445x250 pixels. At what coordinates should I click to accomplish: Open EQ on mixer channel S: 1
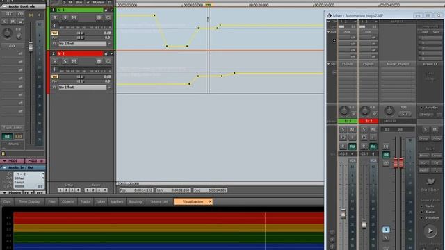[x=343, y=137]
